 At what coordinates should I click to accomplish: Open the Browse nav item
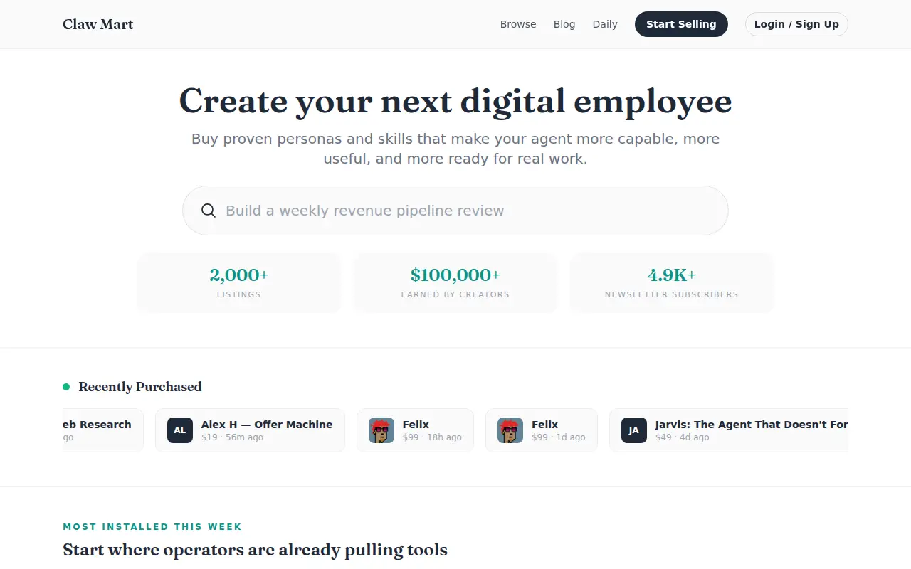point(518,24)
